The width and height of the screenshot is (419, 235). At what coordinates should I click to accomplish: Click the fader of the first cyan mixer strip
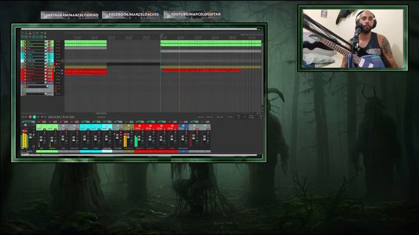point(84,138)
